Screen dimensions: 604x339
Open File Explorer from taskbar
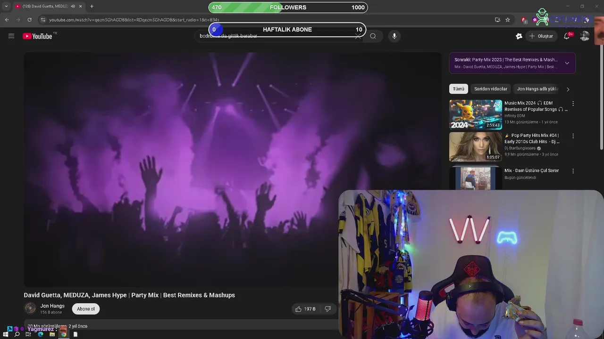52,334
